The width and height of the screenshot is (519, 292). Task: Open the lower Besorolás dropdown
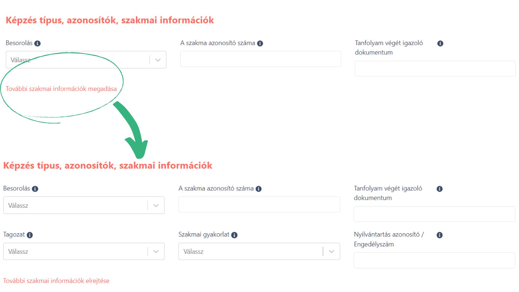84,205
